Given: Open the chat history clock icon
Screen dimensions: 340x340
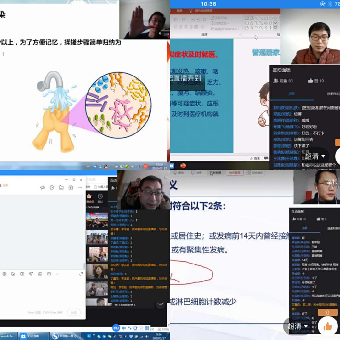Looking at the screenshot, I should [x=52, y=187].
